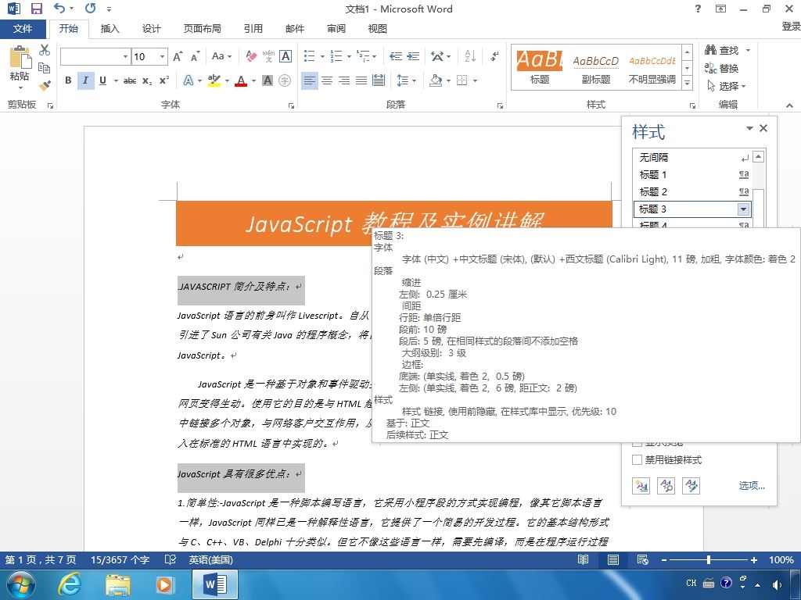Clear all formatting with eraser icon
Screen dimensions: 801x600
[251, 56]
